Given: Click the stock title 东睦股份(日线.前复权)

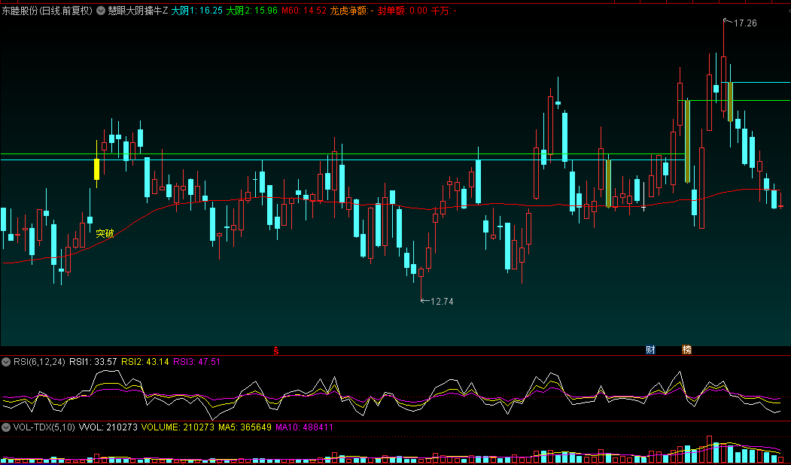Looking at the screenshot, I should pyautogui.click(x=47, y=11).
